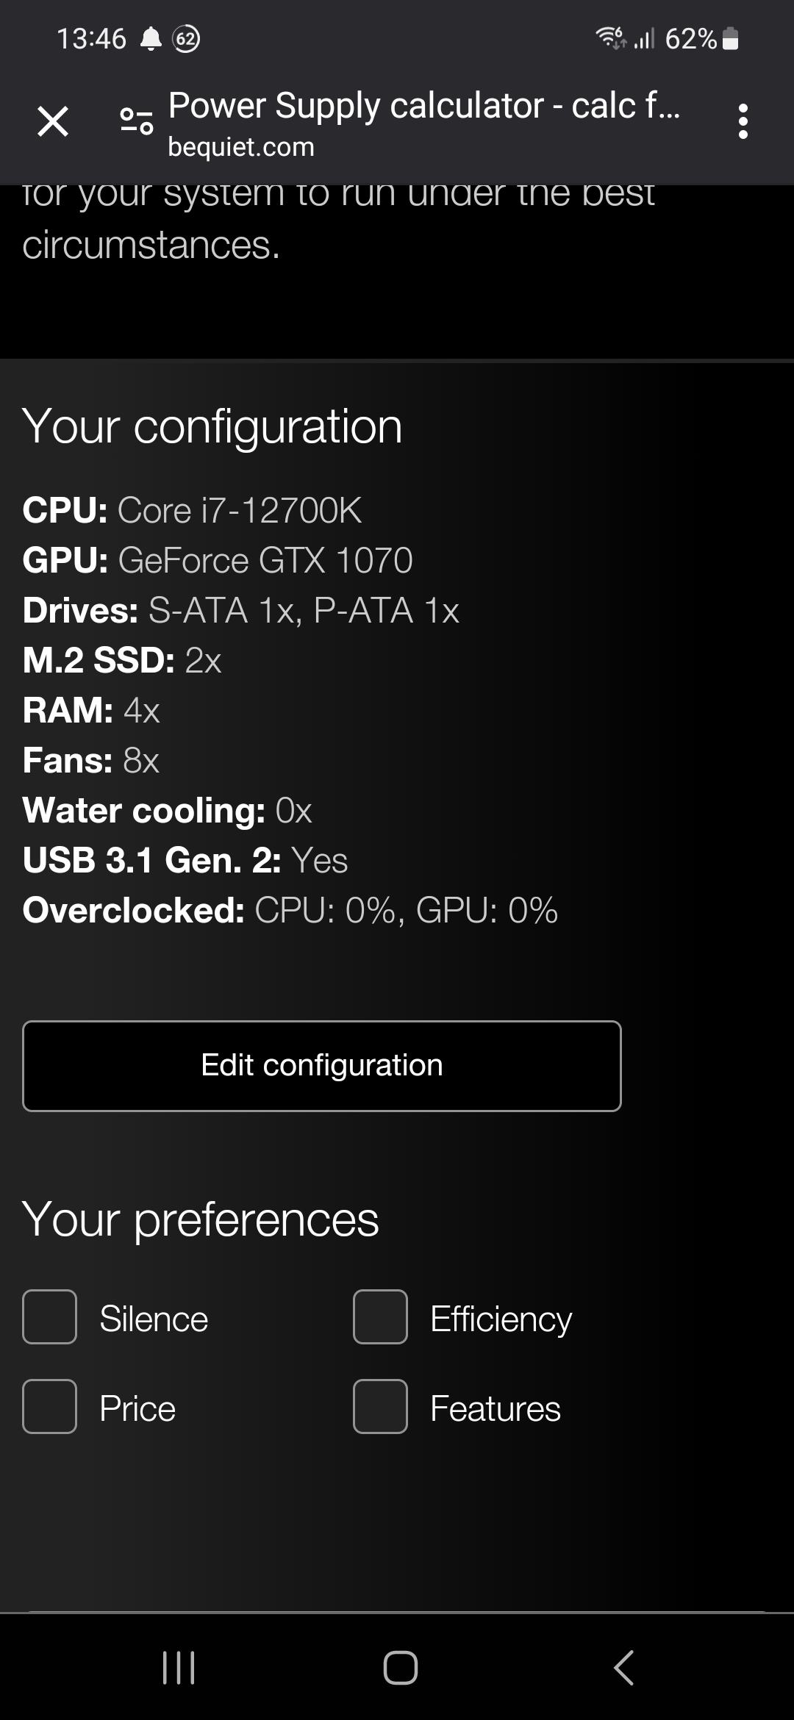794x1720 pixels.
Task: Enable the Price preference checkbox
Action: coord(50,1407)
